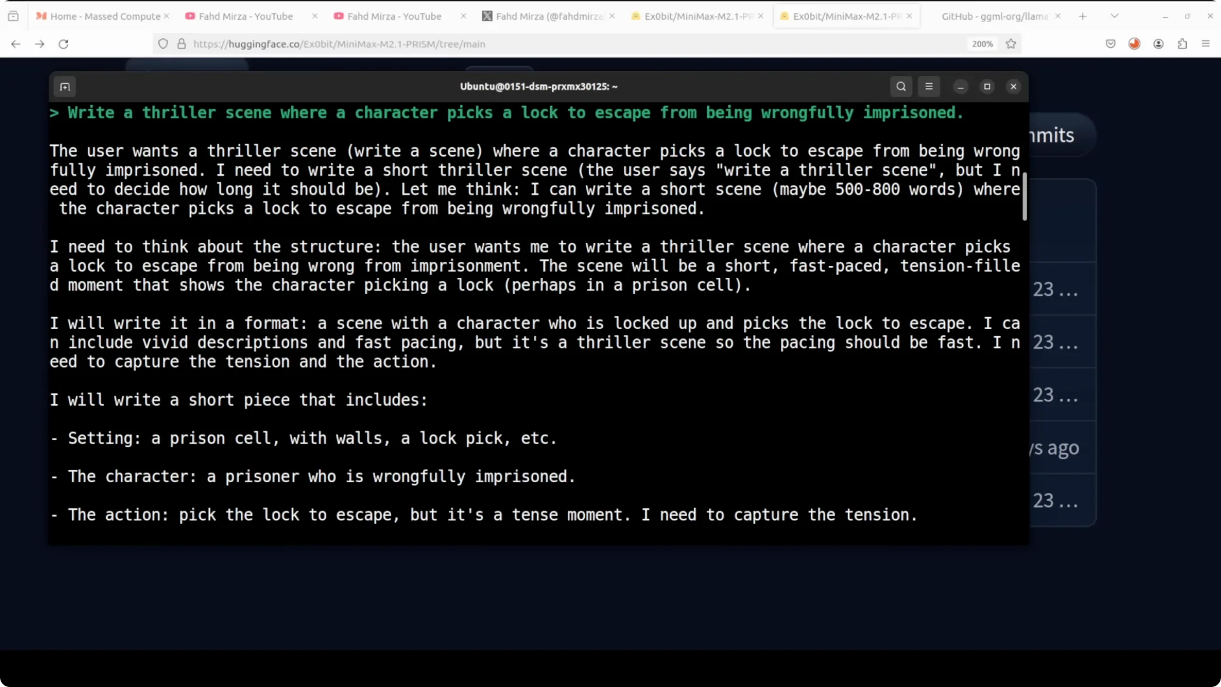Bookmark this page with the star icon
Screen dimensions: 1221x687
point(1011,44)
